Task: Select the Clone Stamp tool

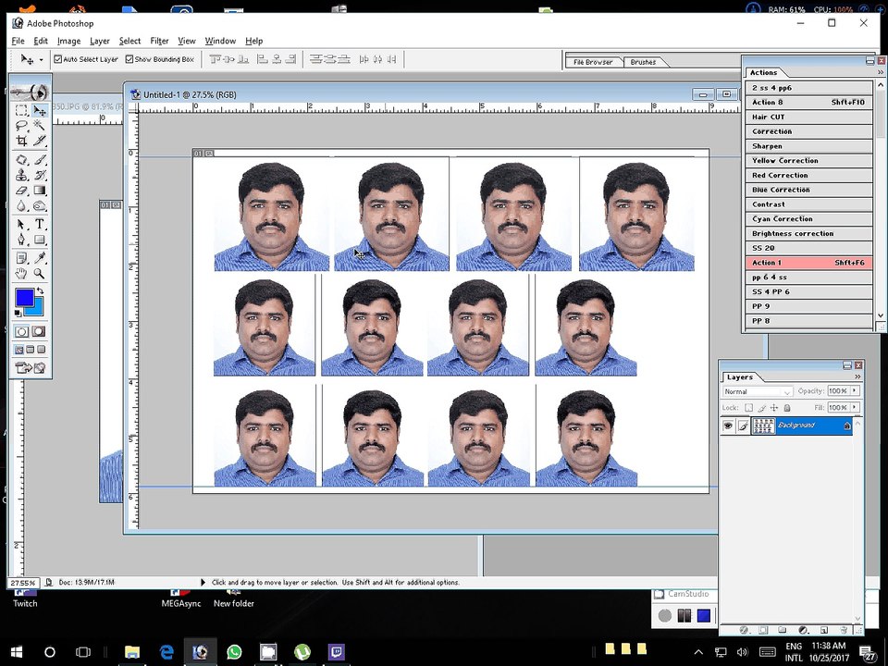Action: pos(21,175)
